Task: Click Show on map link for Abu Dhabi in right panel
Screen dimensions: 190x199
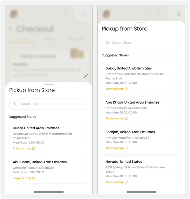Action: pyautogui.click(x=115, y=118)
